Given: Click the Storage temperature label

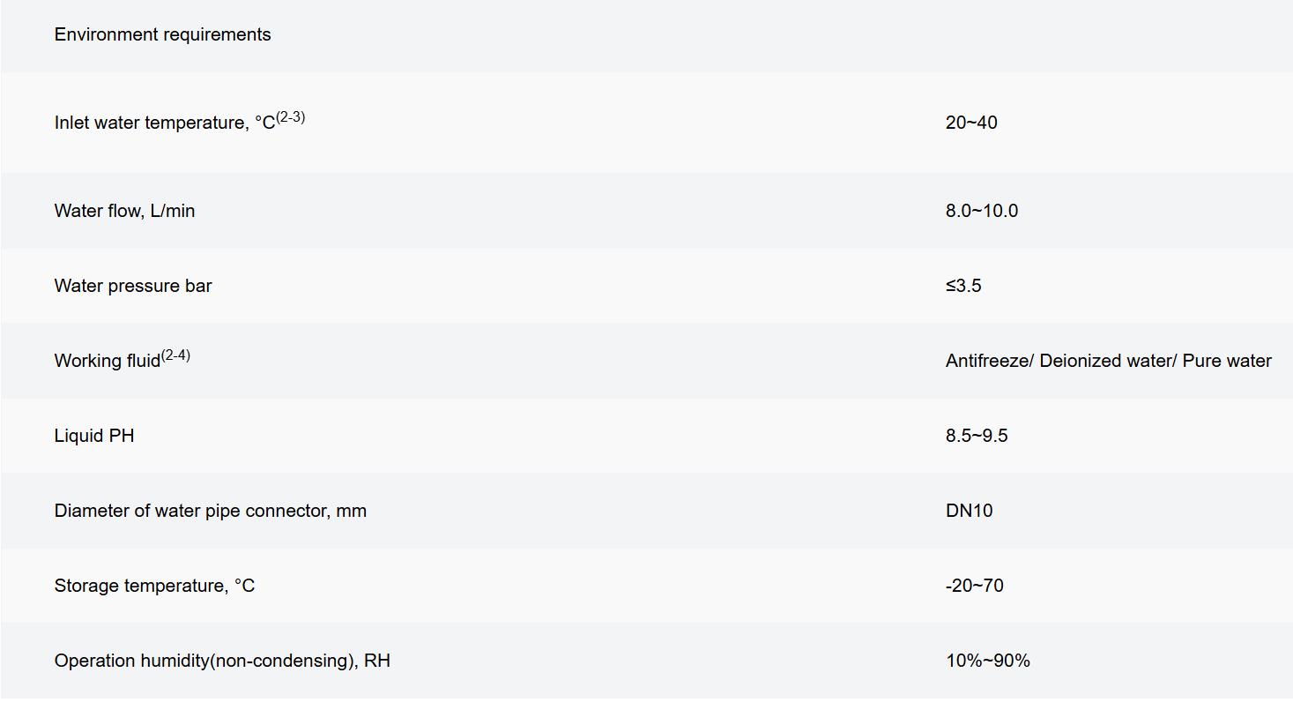Looking at the screenshot, I should pyautogui.click(x=154, y=586).
